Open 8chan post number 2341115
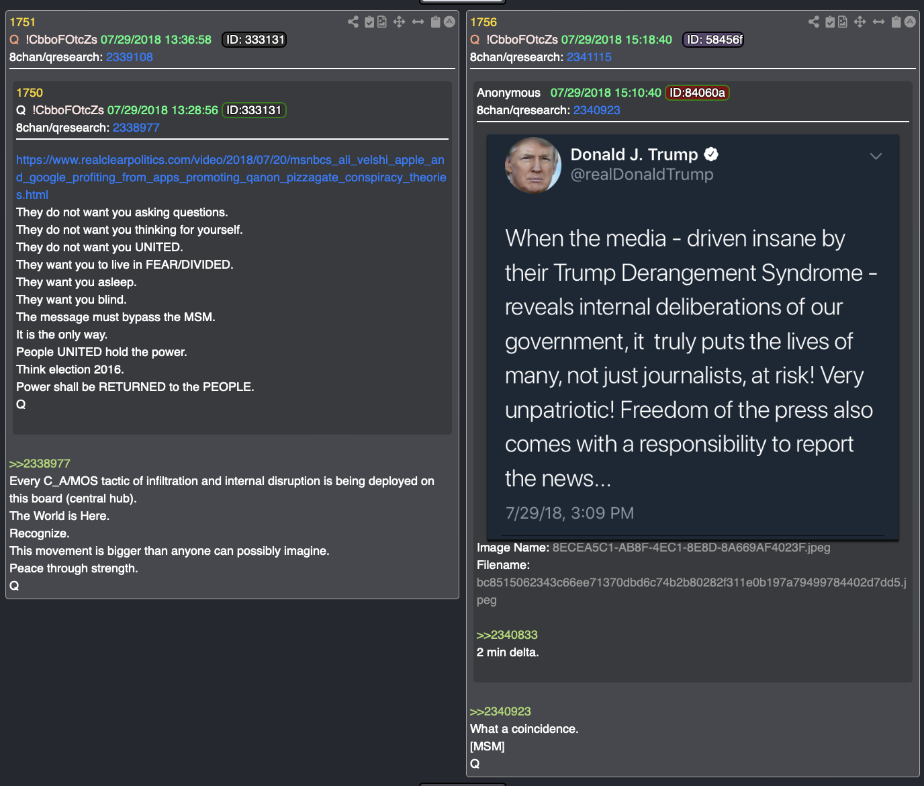924x786 pixels. pos(589,57)
